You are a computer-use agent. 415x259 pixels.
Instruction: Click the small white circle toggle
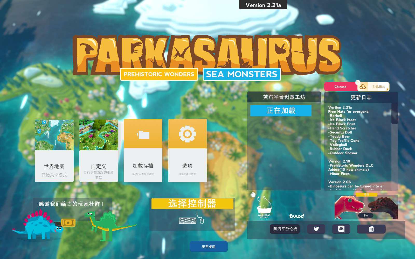[x=253, y=195]
